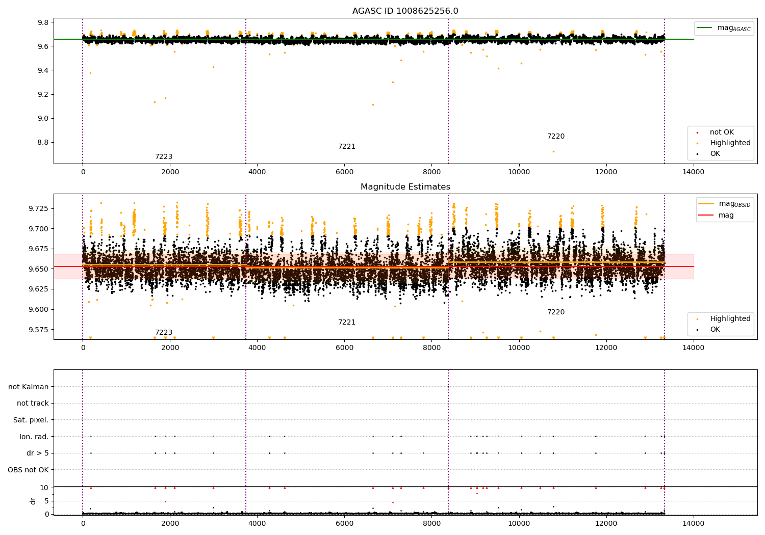
Task: Click the rotated 'dr' axis label
Action: [x=33, y=501]
